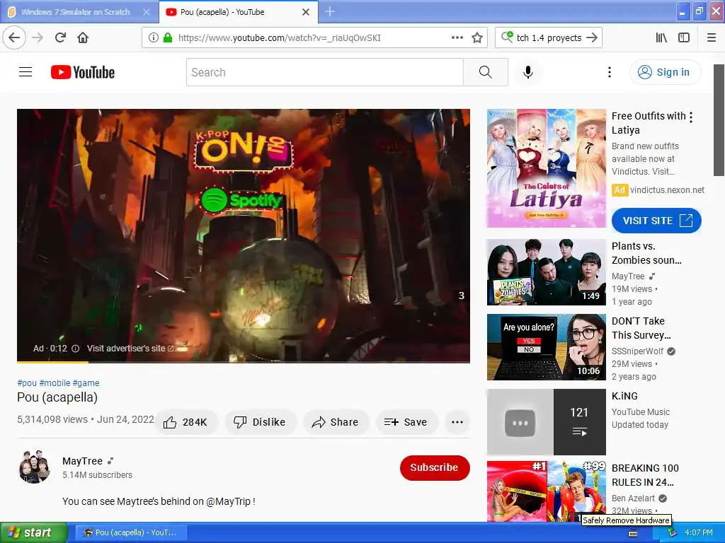
Task: Close the Pou (acapella) YouTube tab
Action: click(x=306, y=12)
